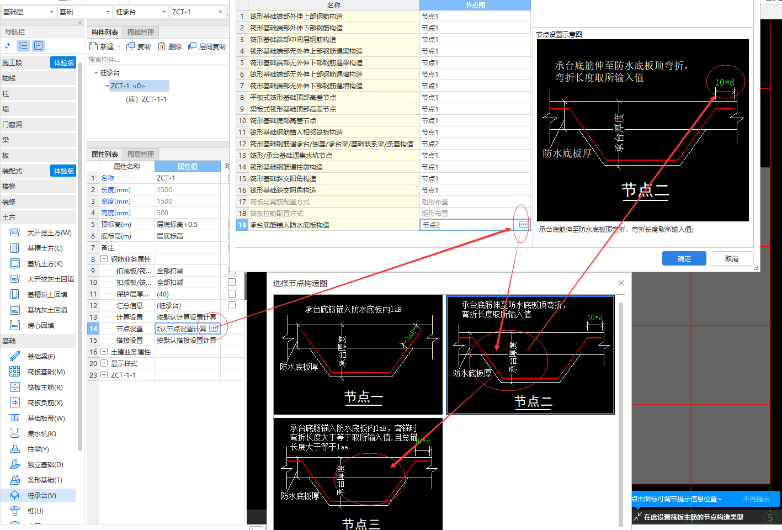Select the 大开挖灰土回填 tool
Screen dimensions: 782x530
coord(42,279)
